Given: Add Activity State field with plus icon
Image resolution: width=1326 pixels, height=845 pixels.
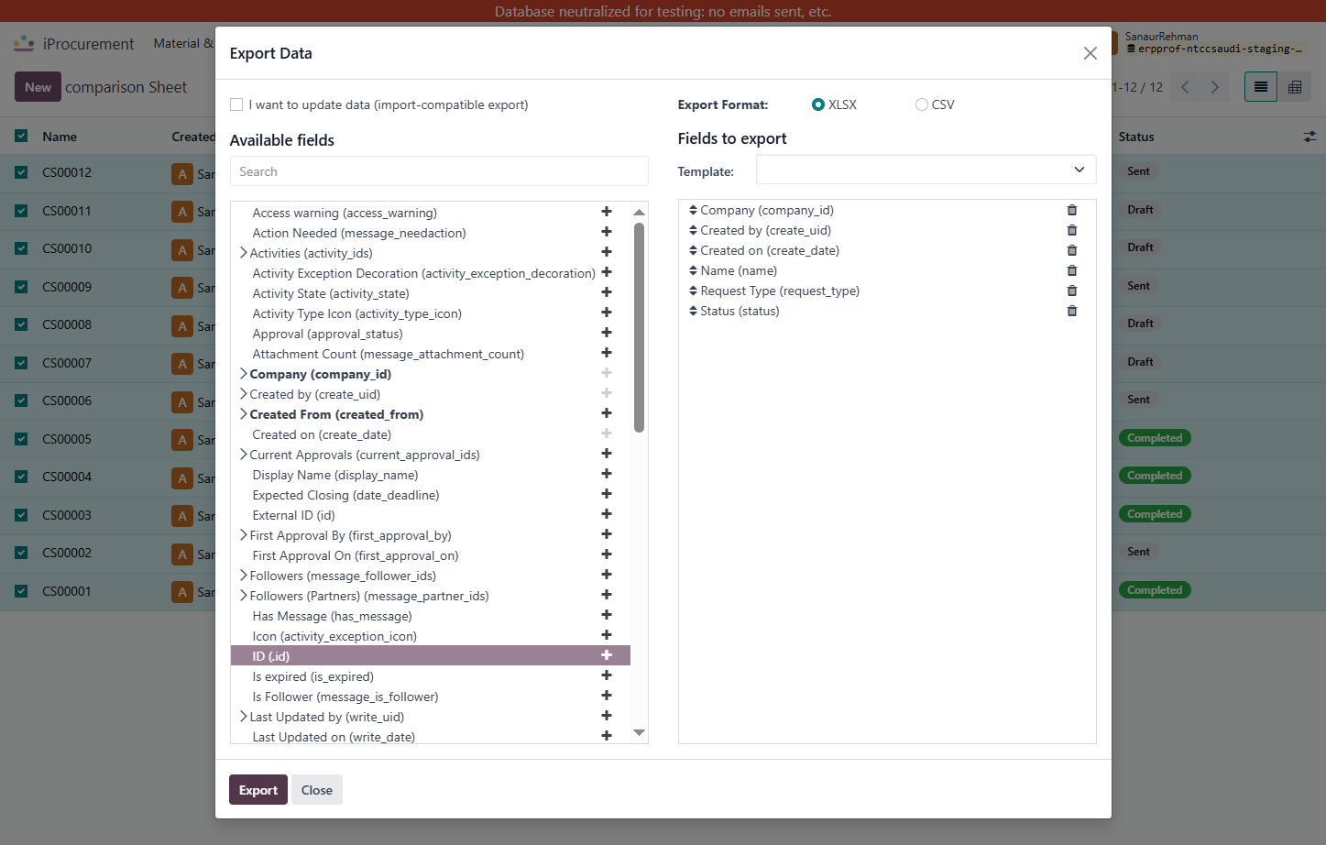Looking at the screenshot, I should coord(606,292).
